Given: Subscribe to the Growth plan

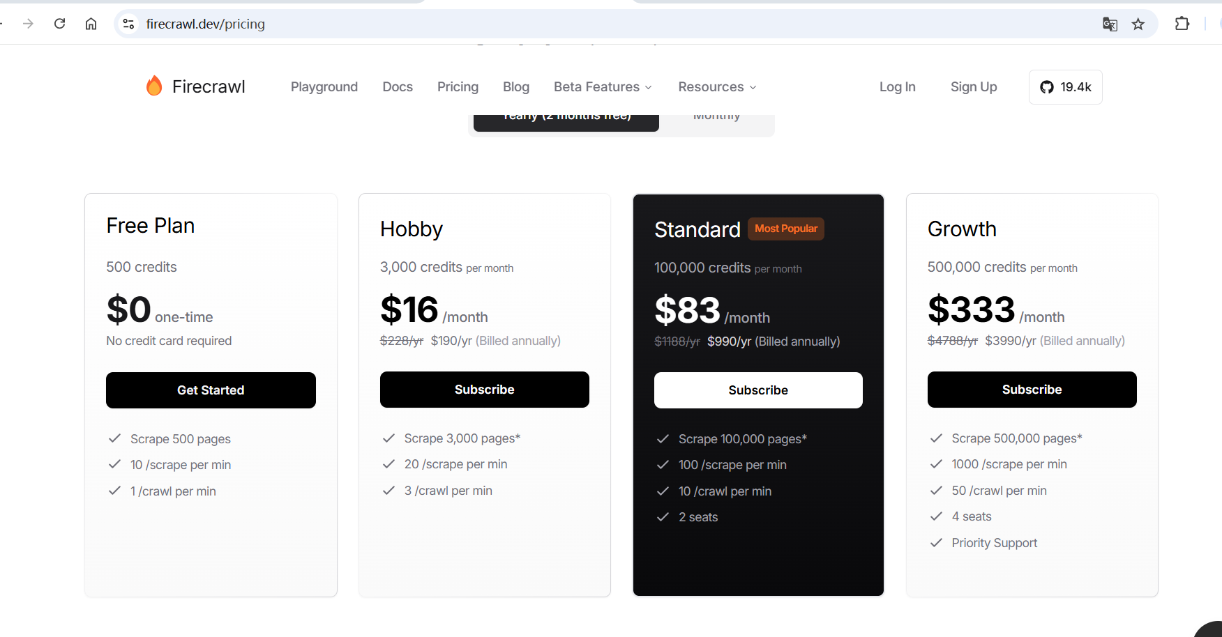Looking at the screenshot, I should [x=1032, y=390].
